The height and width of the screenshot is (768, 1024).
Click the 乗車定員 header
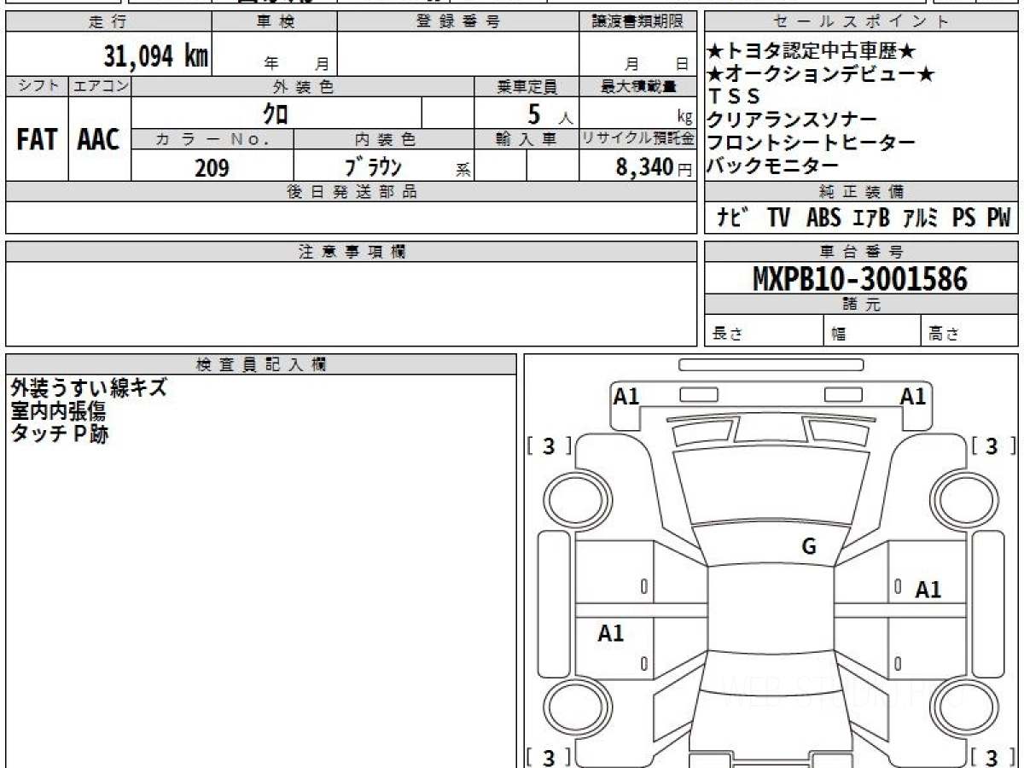(x=527, y=86)
